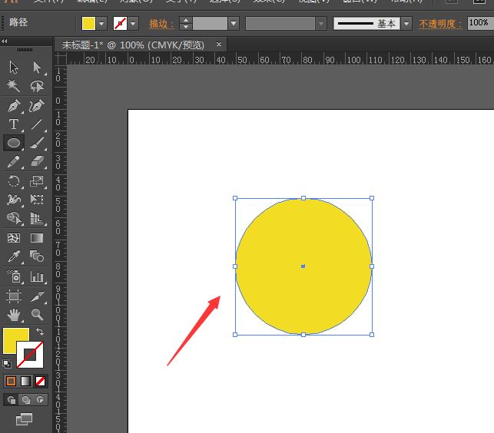Select the Type tool
This screenshot has height=433, width=494.
coord(14,124)
